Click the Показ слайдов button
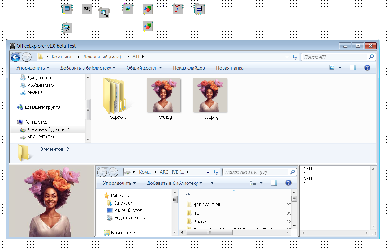 189,68
